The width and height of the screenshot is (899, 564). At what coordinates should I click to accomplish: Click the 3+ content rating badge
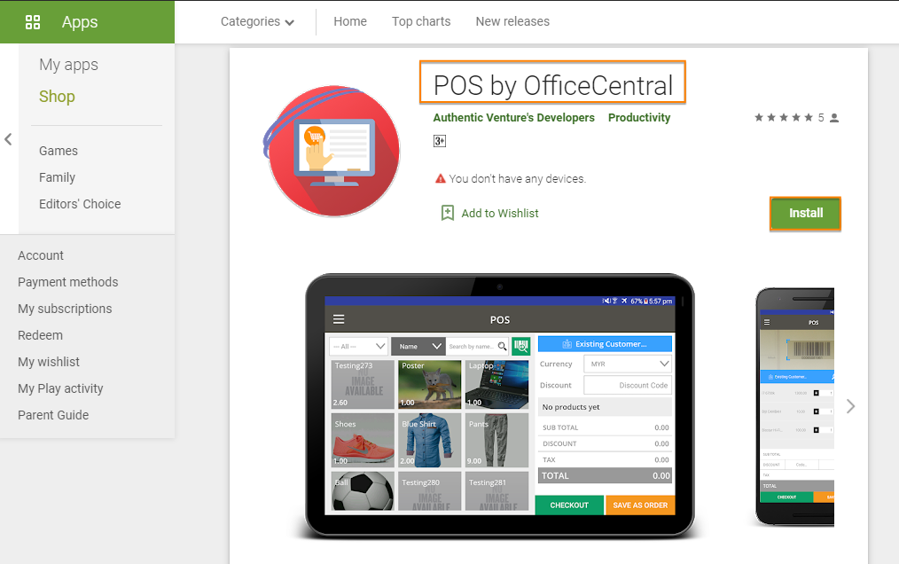click(x=439, y=141)
